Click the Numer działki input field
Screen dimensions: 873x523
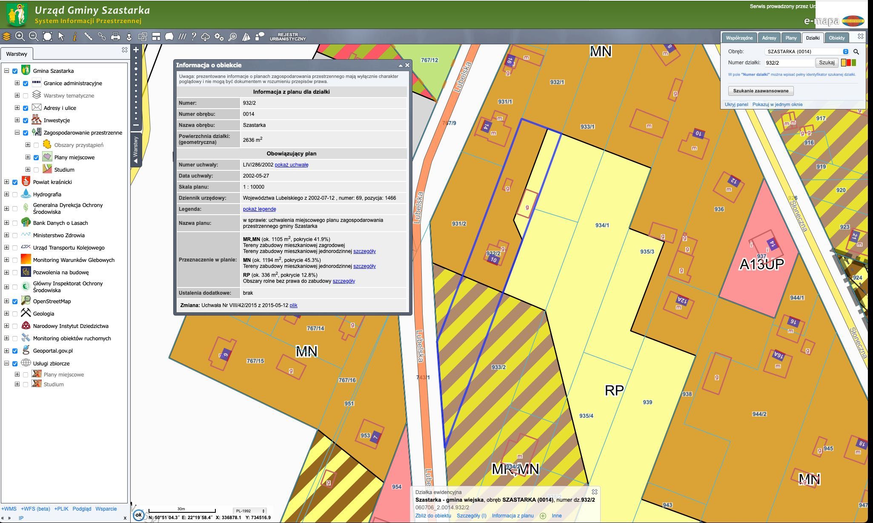pyautogui.click(x=789, y=63)
